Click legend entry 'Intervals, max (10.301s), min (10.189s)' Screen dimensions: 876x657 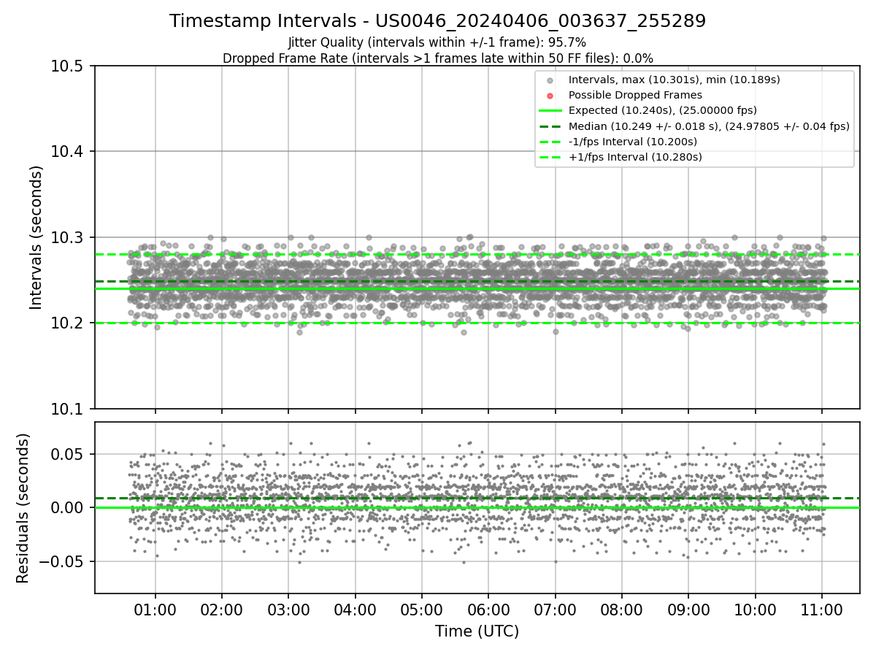(674, 80)
